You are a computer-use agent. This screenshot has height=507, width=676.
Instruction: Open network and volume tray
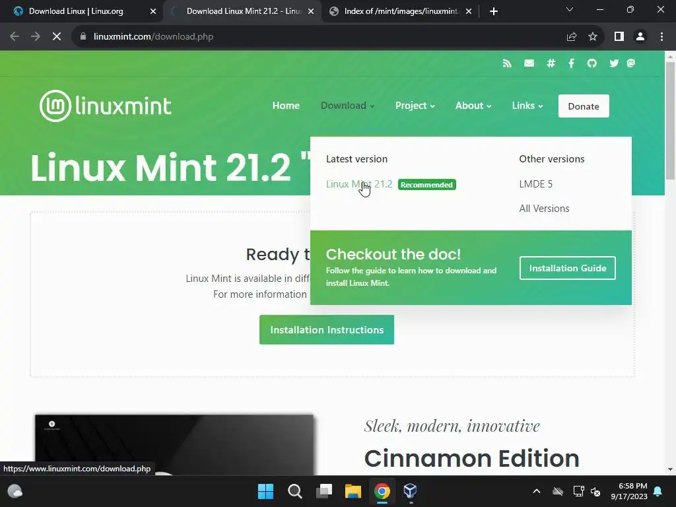[x=587, y=491]
